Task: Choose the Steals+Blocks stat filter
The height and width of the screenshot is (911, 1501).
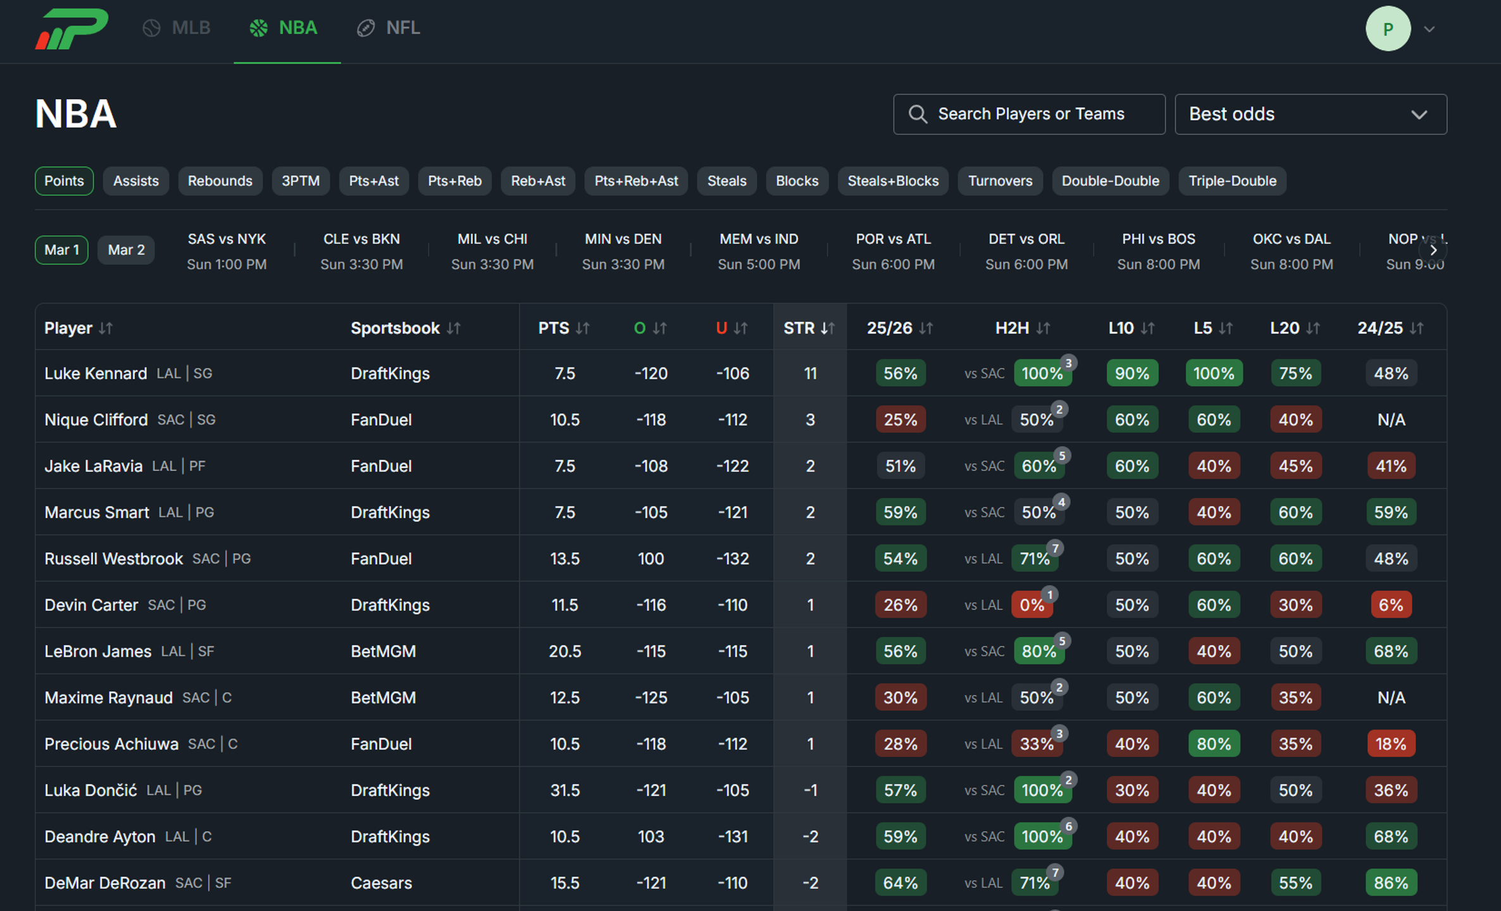Action: tap(893, 181)
